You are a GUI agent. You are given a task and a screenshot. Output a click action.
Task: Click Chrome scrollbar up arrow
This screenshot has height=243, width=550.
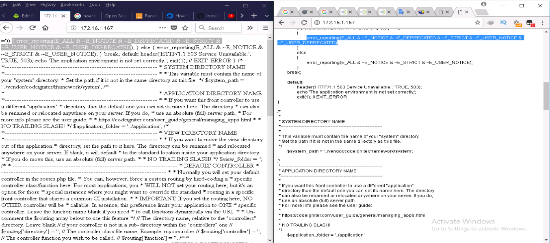546,32
